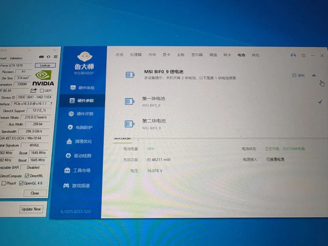
Task: Click Ludashi version number 6.1025.4255.520
Action: [76, 211]
